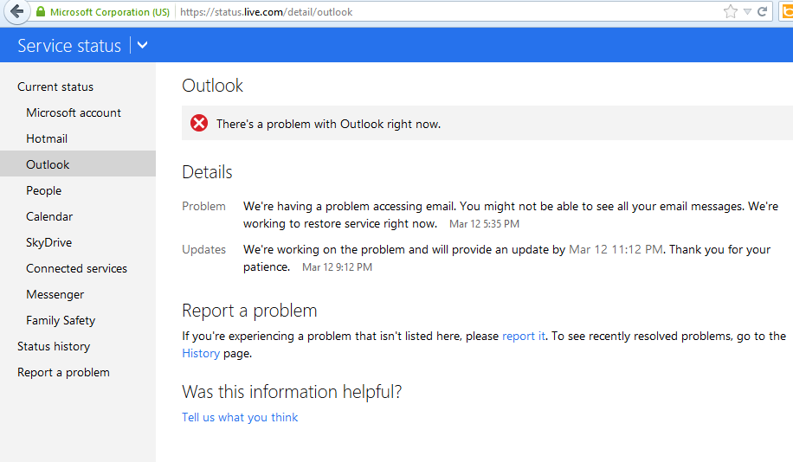Click the browser back arrow button
The width and height of the screenshot is (793, 462).
point(16,11)
